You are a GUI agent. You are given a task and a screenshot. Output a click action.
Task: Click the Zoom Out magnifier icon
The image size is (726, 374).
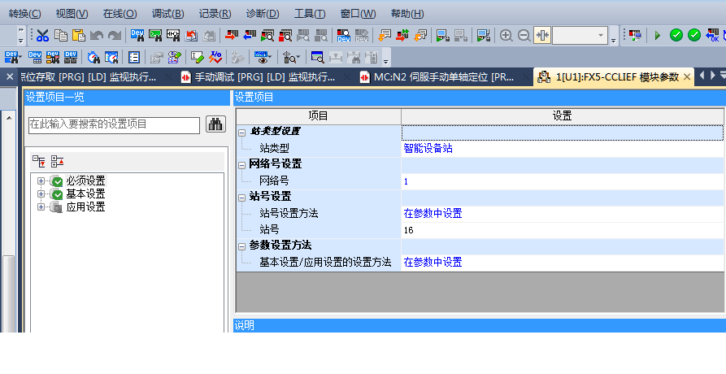[x=524, y=35]
